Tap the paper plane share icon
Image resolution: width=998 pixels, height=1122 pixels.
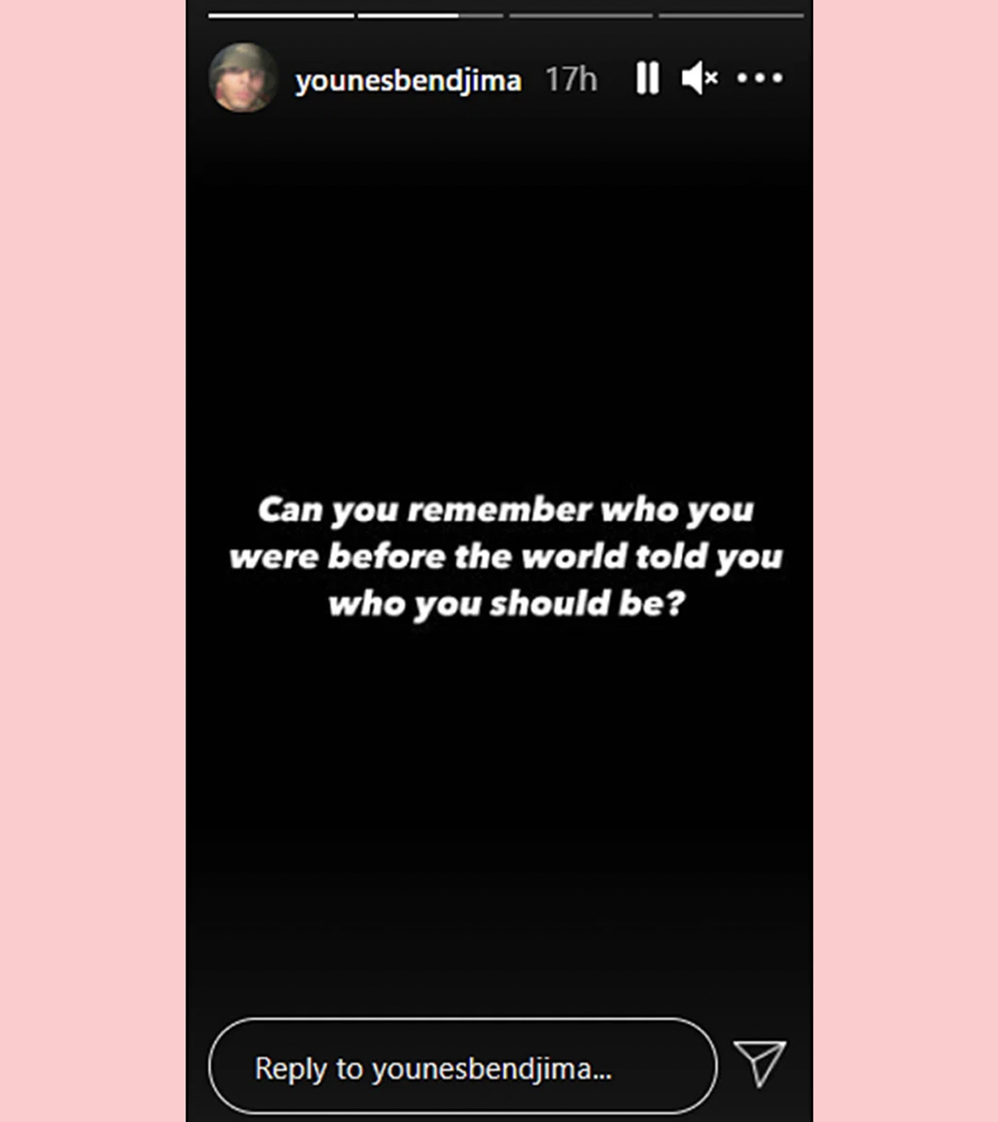tap(759, 1063)
